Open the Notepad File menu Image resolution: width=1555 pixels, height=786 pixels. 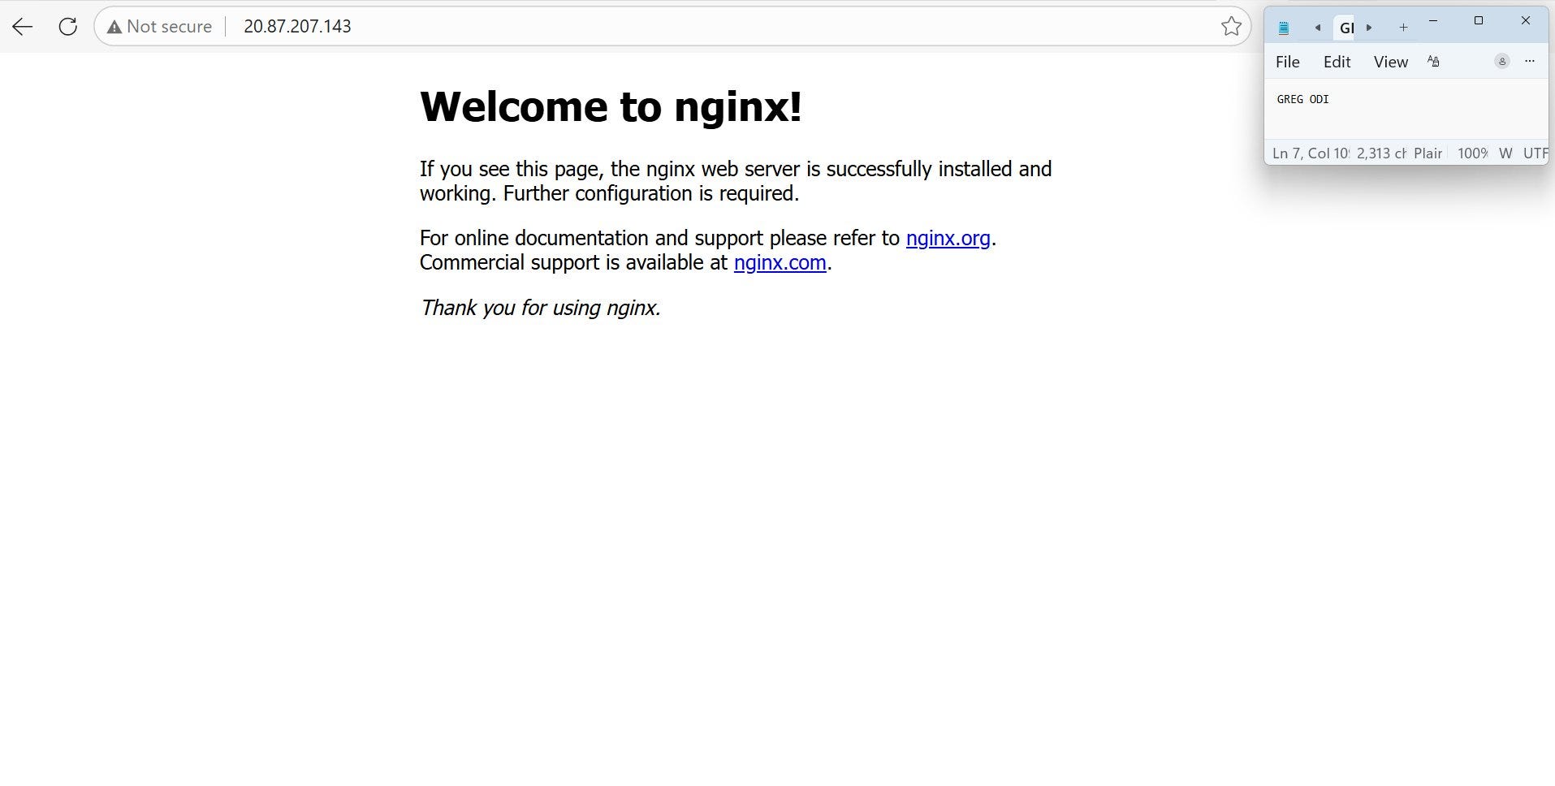point(1288,62)
